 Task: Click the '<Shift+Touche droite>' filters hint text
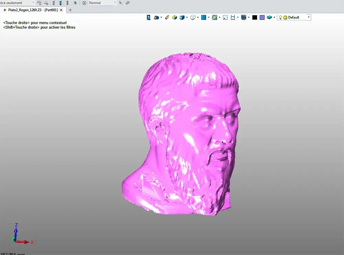tap(39, 27)
